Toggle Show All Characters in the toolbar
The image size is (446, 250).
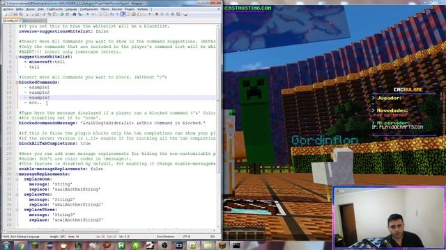pyautogui.click(x=117, y=14)
